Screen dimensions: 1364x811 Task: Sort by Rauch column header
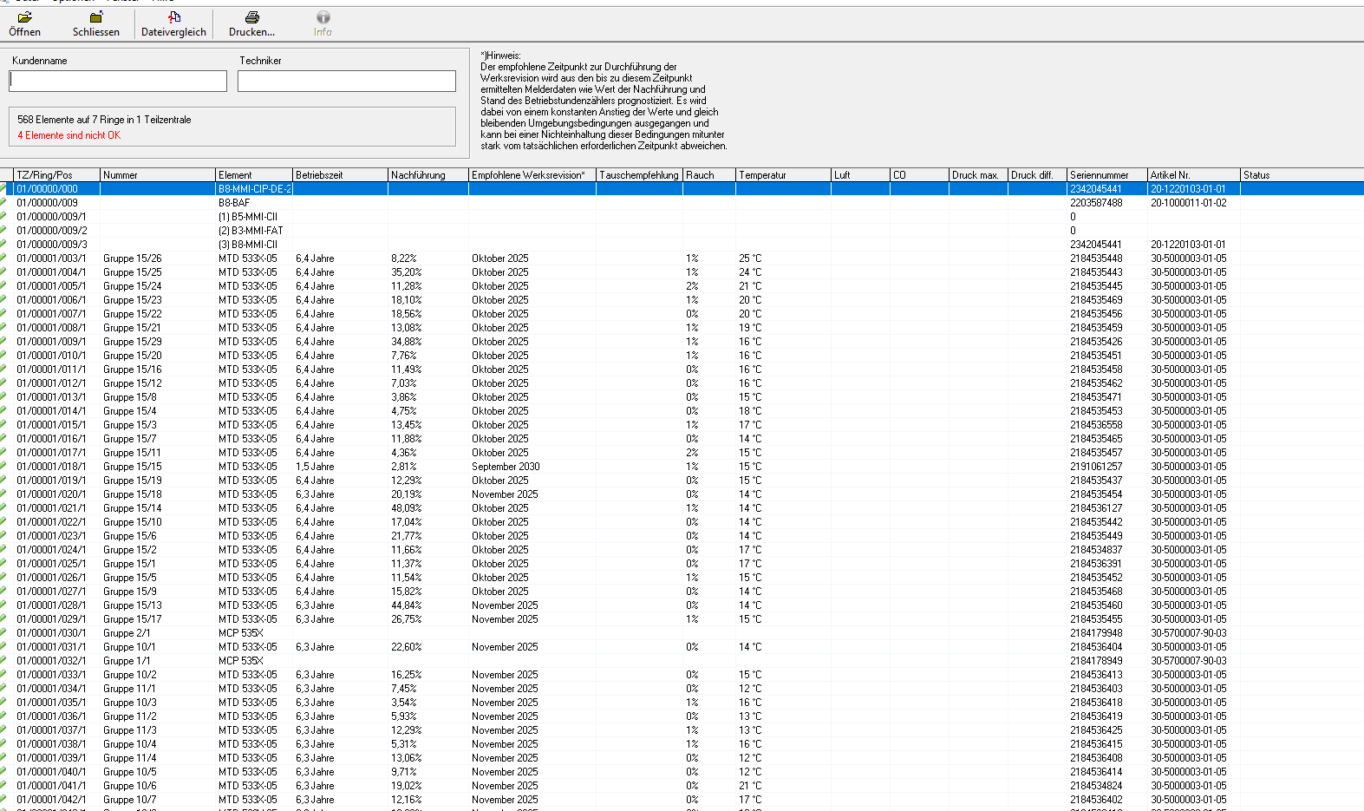point(709,175)
